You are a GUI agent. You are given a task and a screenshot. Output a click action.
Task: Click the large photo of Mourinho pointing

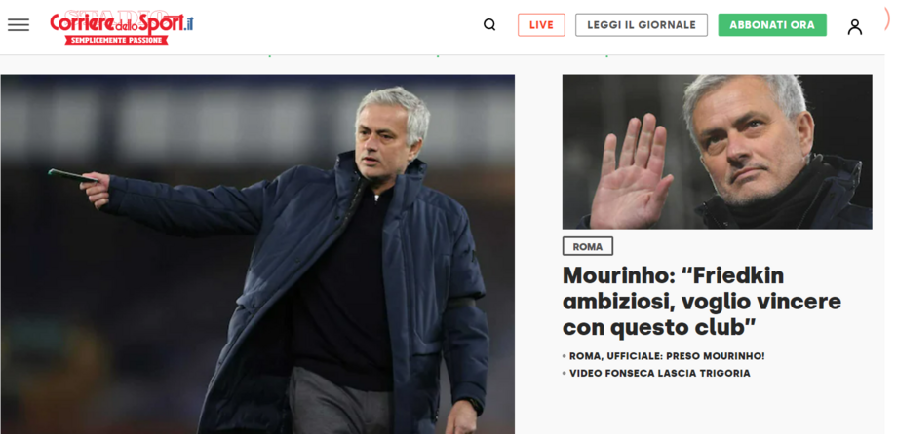[x=257, y=254]
